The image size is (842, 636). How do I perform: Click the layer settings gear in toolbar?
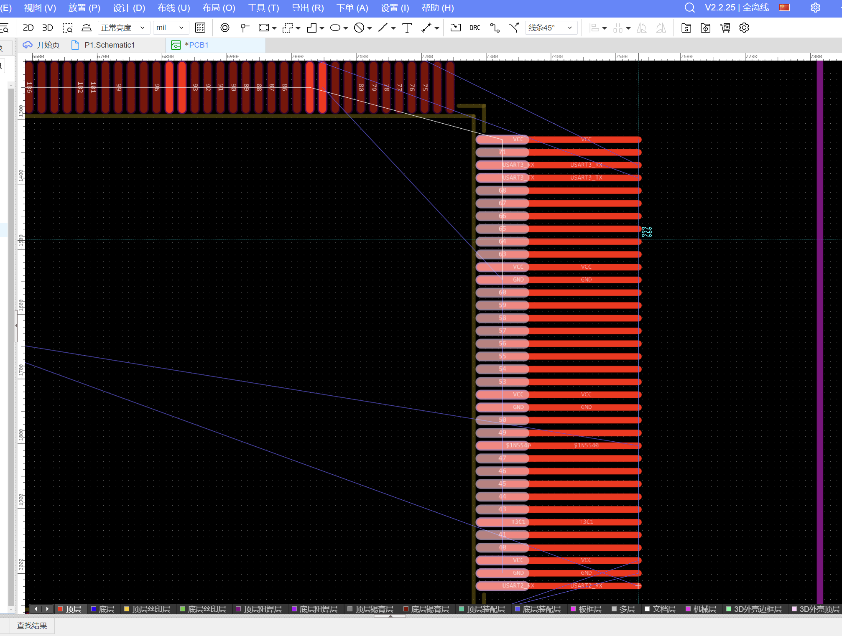coord(744,28)
